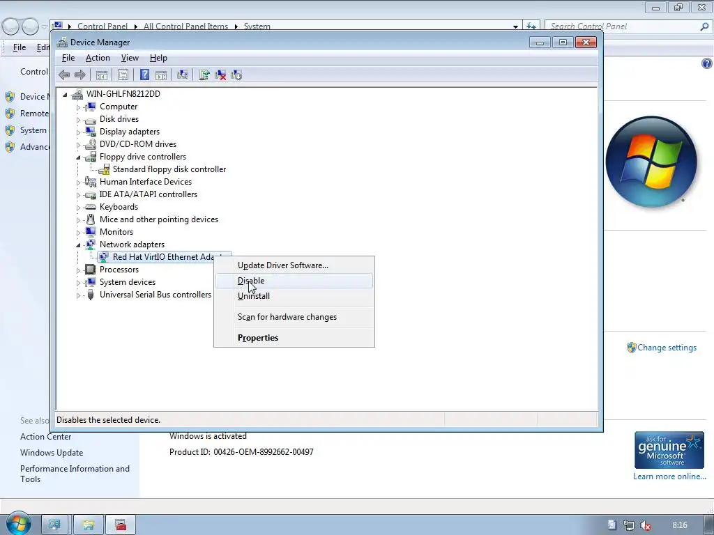Screen dimensions: 714x535
Task: Choose Uninstall from the context menu
Action: 294,296
